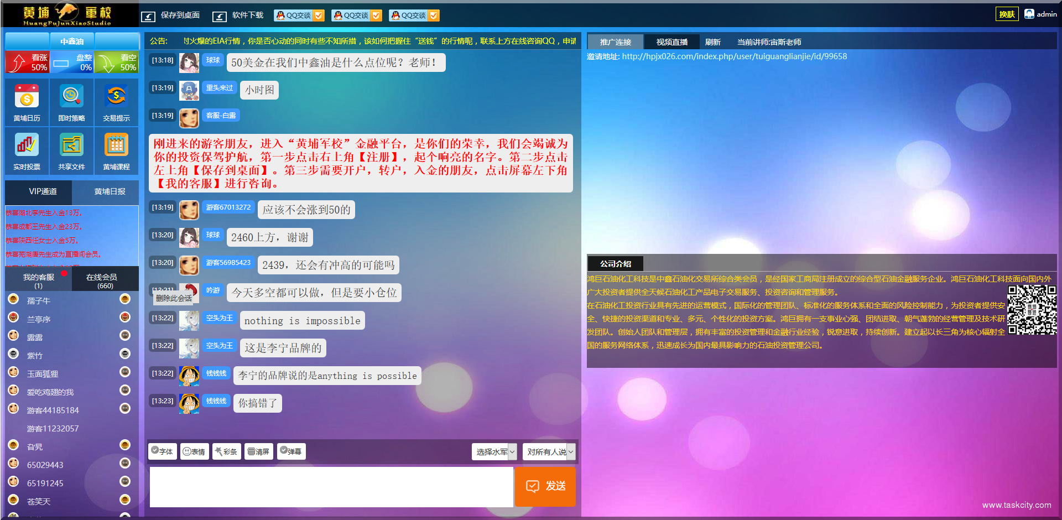The image size is (1062, 520).
Task: Open the 黄埔日历 calendar panel
Action: (x=27, y=102)
